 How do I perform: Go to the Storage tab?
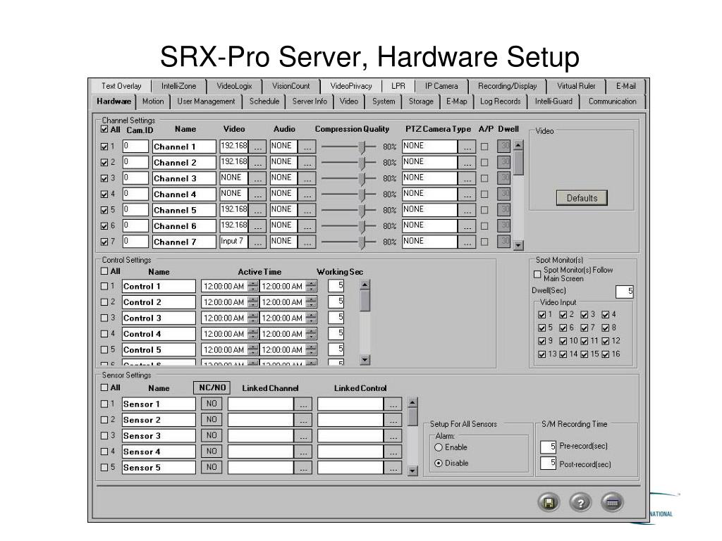coord(421,101)
